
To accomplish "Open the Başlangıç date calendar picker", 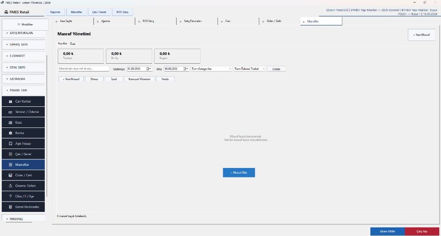I will [x=149, y=68].
